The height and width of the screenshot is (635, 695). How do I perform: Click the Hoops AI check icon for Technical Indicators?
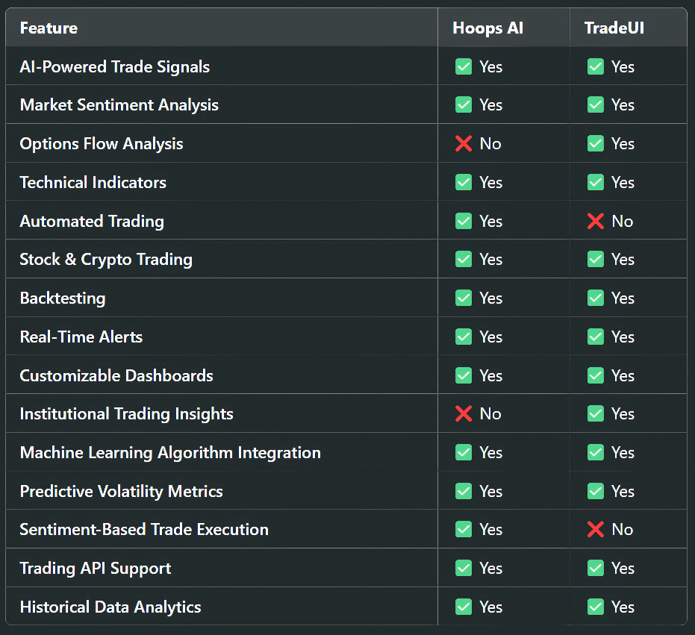[464, 182]
